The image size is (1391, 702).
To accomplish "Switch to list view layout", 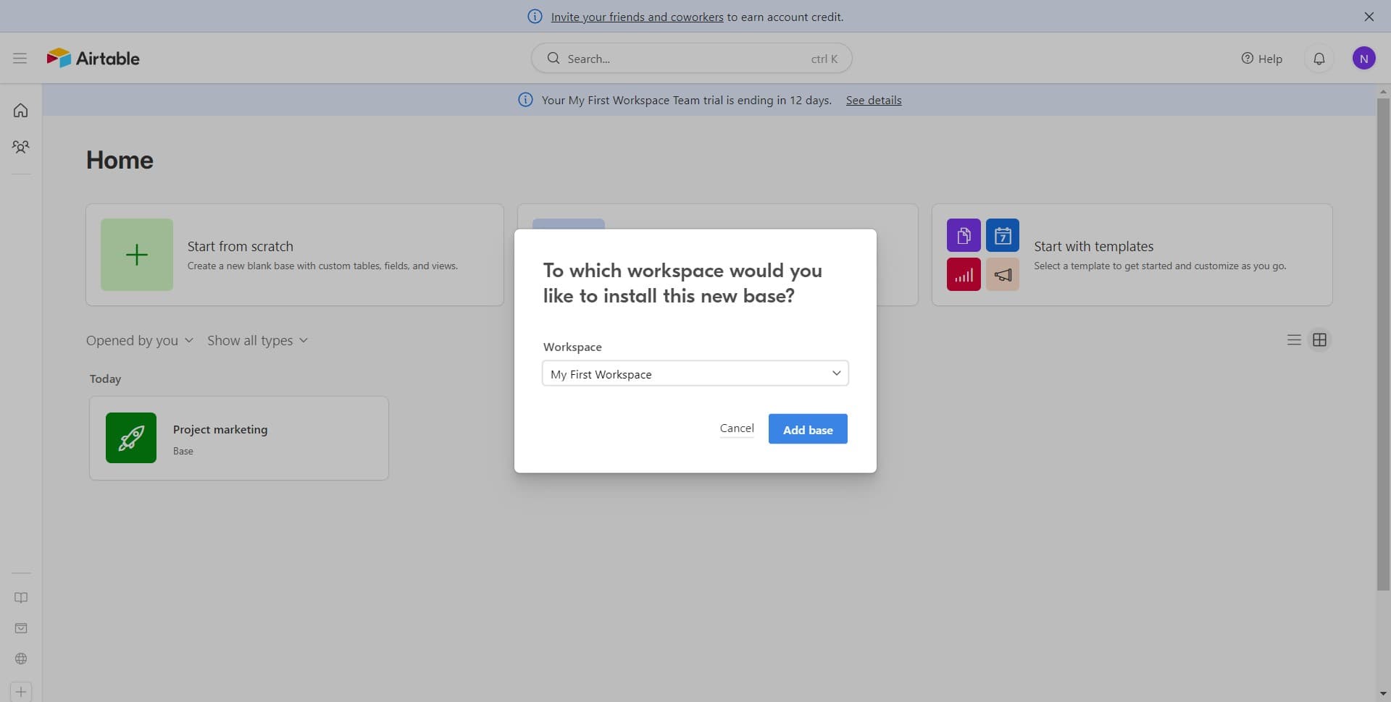I will coord(1294,340).
